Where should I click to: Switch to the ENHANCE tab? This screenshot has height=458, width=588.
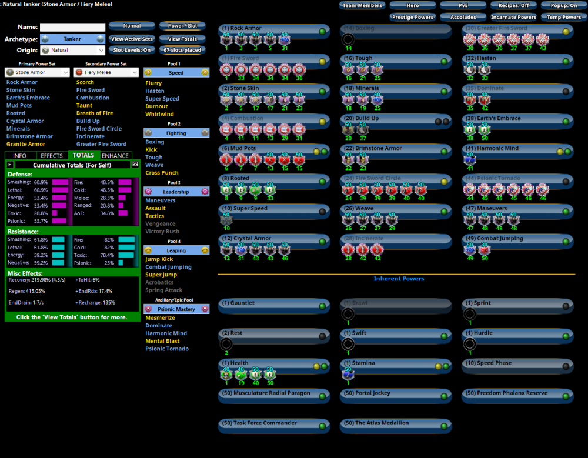click(x=115, y=156)
